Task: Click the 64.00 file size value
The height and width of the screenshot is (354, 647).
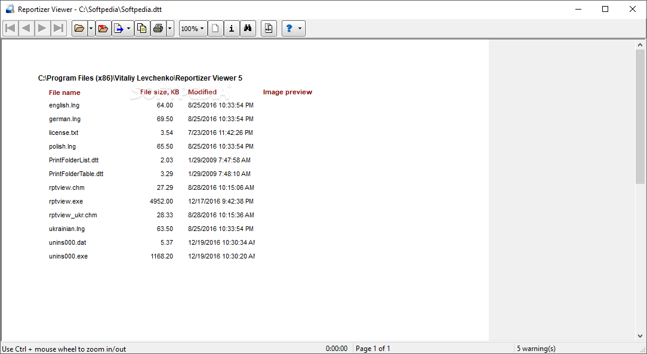Action: [x=165, y=105]
